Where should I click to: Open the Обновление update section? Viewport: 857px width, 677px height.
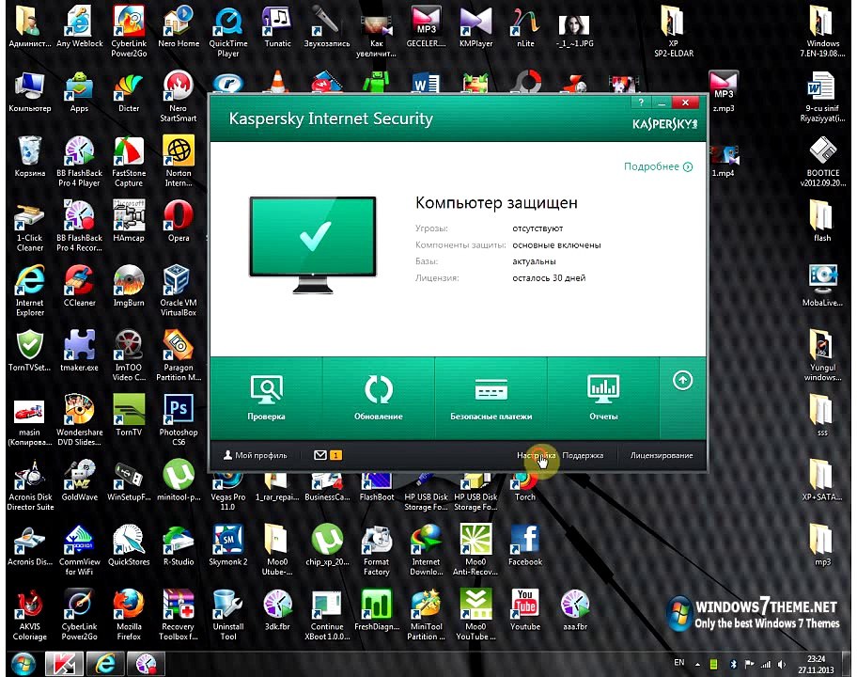pyautogui.click(x=378, y=398)
